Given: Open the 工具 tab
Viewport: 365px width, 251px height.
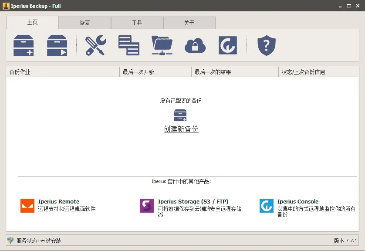Looking at the screenshot, I should click(137, 22).
